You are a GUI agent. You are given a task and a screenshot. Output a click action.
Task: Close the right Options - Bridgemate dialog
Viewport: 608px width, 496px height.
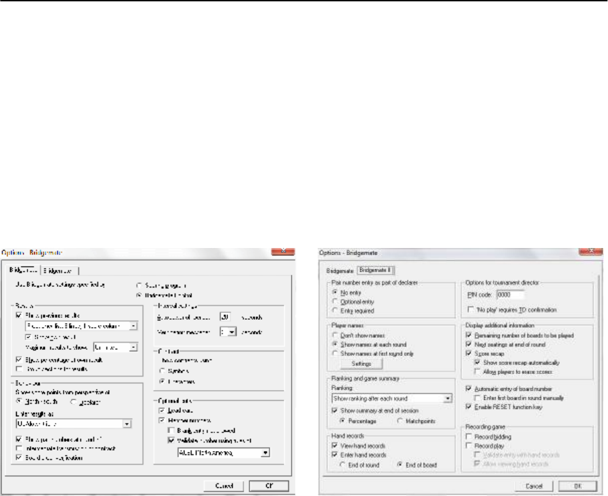591,251
